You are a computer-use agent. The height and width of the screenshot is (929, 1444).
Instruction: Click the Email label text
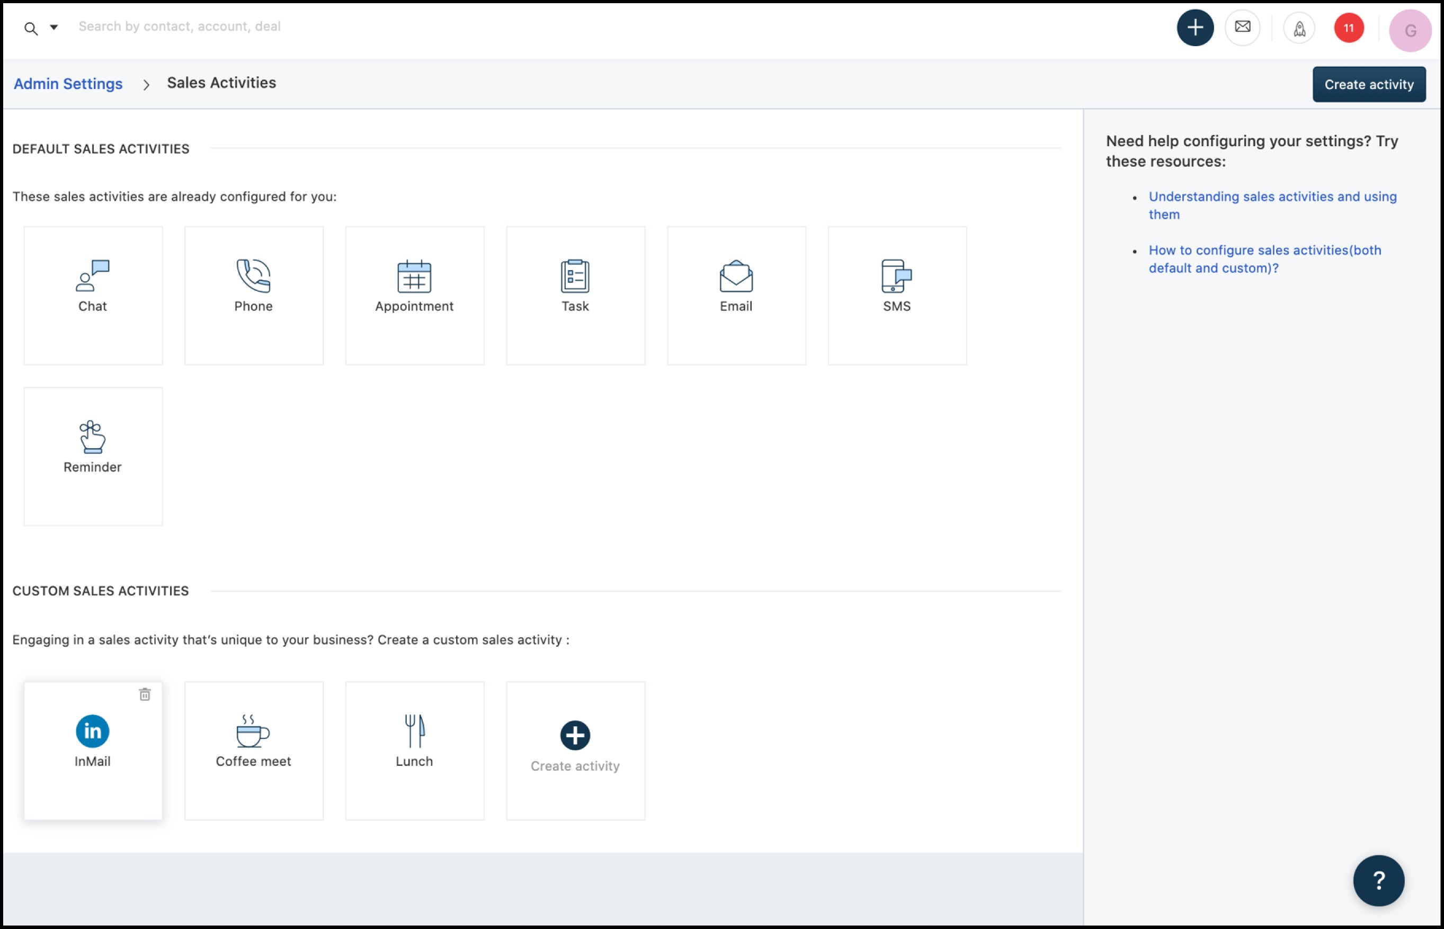click(736, 306)
